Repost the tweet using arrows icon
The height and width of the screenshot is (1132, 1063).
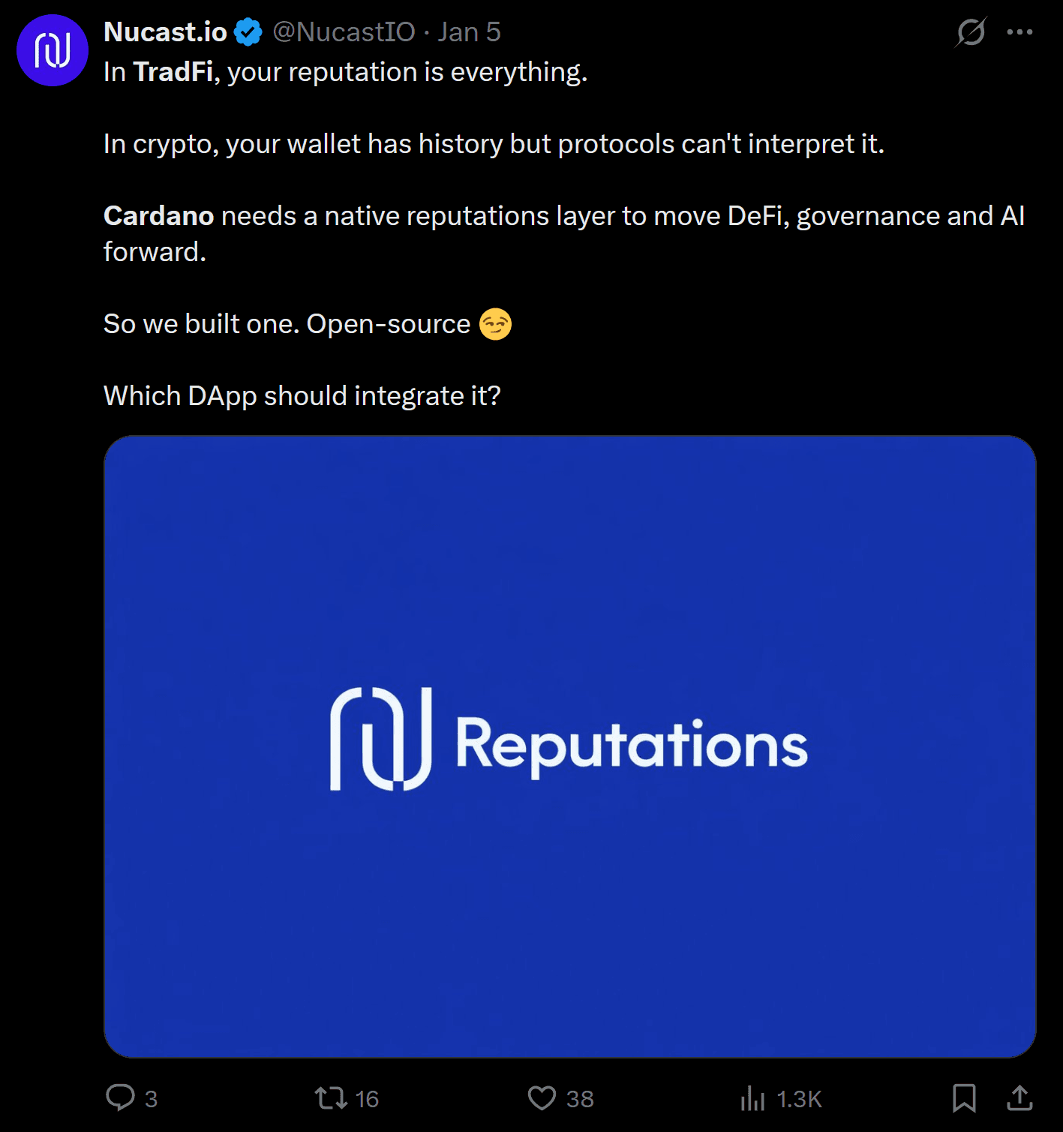[331, 1098]
